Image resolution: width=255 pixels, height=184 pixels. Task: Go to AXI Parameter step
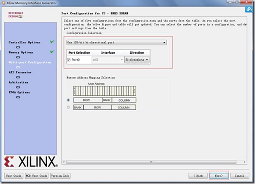tap(20, 72)
